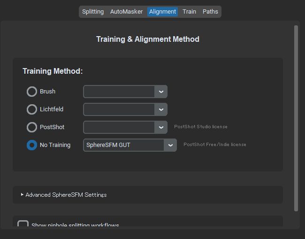The width and height of the screenshot is (305, 239).
Task: Open the AutoMasker tab
Action: click(x=126, y=12)
